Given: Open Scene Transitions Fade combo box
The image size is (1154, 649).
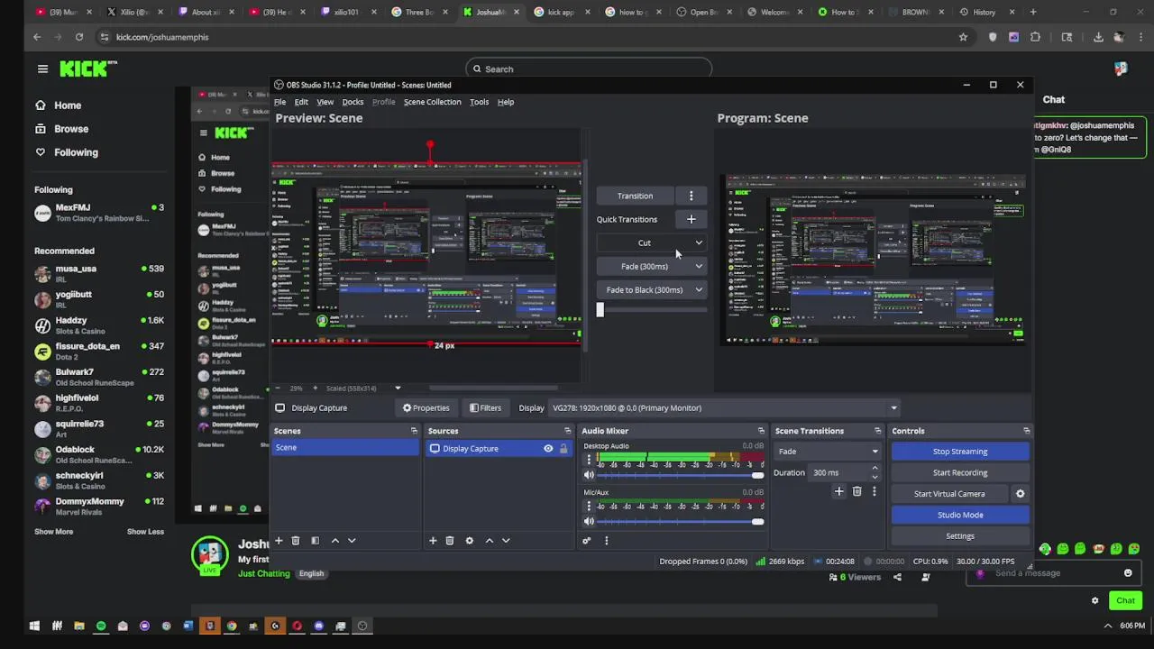Looking at the screenshot, I should 828,452.
